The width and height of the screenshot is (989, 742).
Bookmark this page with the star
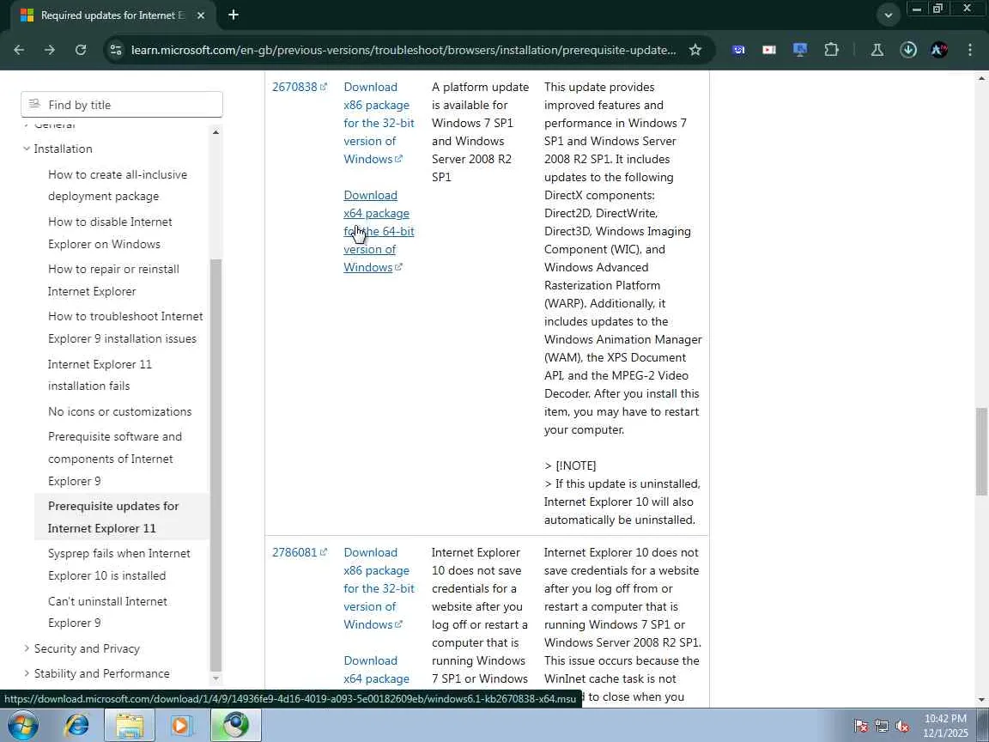(x=695, y=50)
